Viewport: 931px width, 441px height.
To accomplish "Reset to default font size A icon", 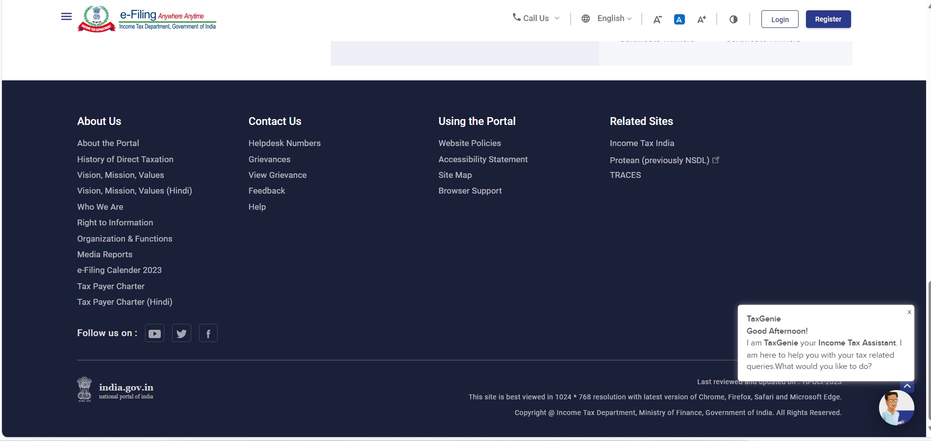I will [x=679, y=19].
